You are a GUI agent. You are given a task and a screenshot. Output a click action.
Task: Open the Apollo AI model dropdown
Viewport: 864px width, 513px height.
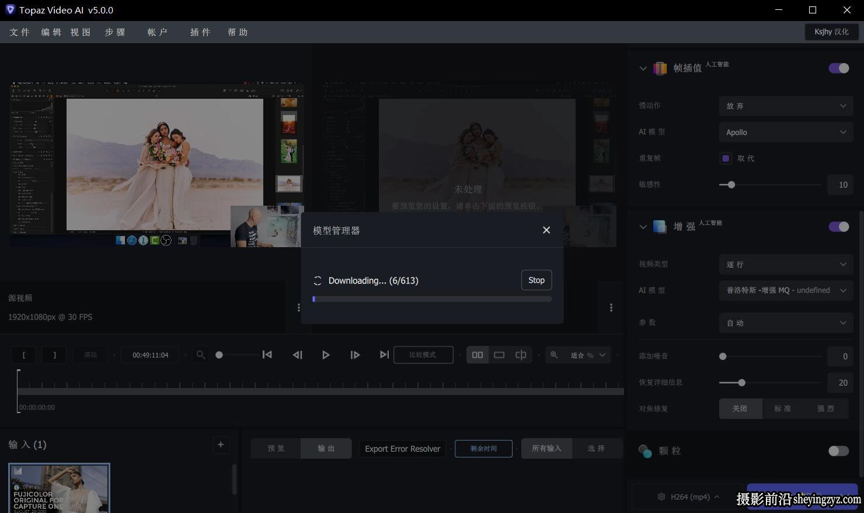pos(786,132)
